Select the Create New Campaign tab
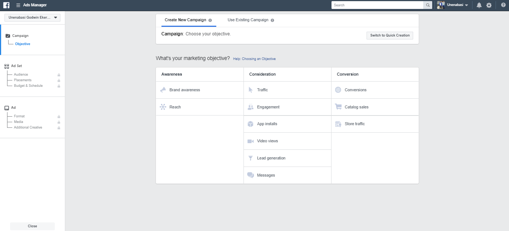 point(185,20)
